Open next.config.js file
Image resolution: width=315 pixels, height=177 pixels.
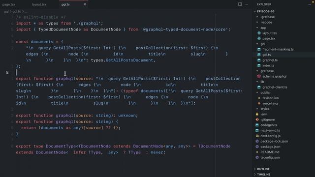pos(270,136)
